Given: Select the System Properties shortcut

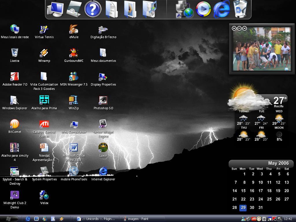Looking at the screenshot, I should 44,174.
